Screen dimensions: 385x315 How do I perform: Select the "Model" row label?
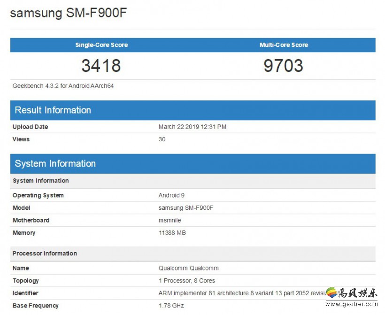click(x=21, y=207)
